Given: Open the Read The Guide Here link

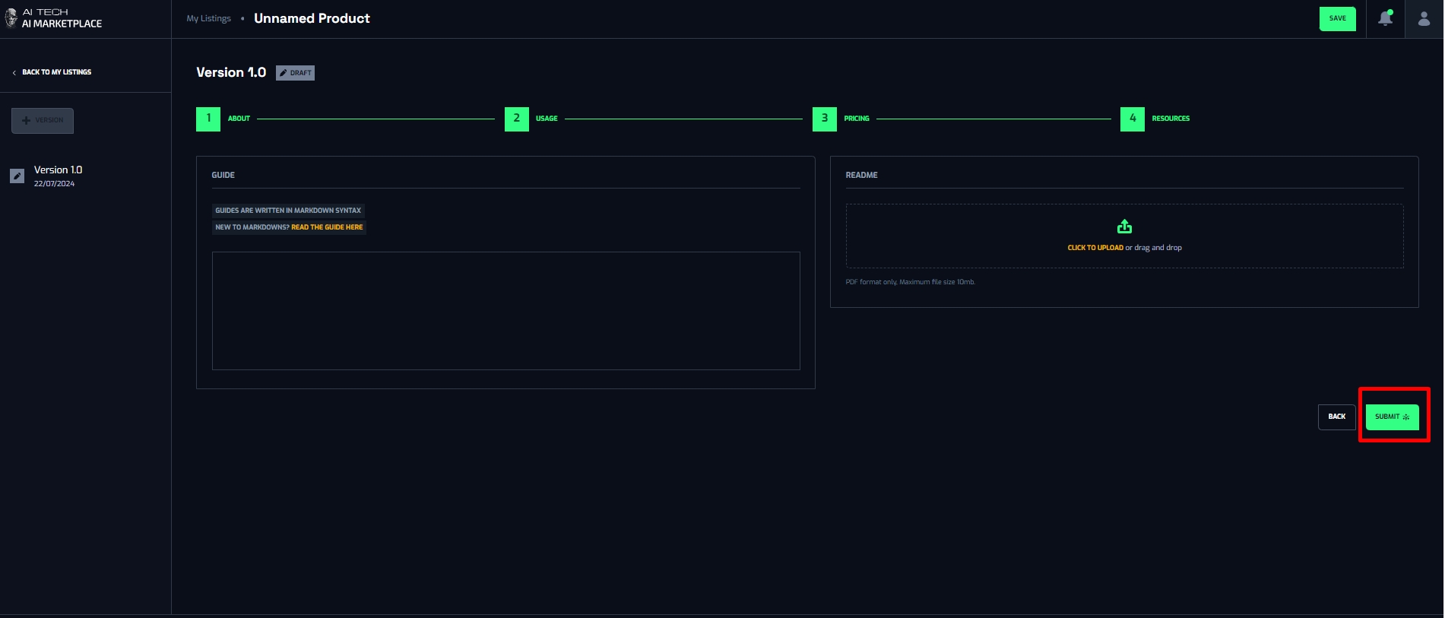Looking at the screenshot, I should pos(327,227).
